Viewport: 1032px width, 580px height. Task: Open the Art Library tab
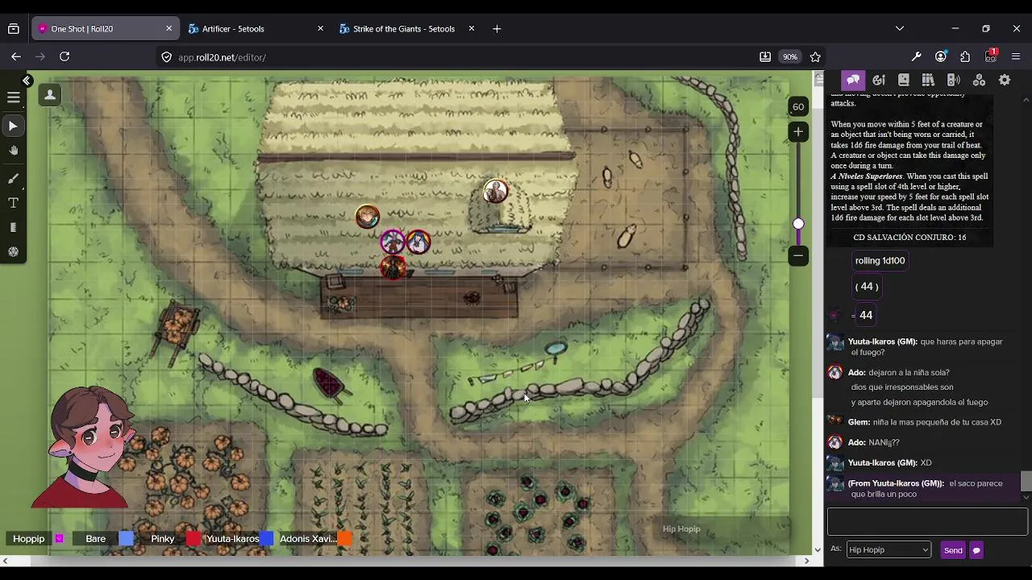click(x=879, y=80)
